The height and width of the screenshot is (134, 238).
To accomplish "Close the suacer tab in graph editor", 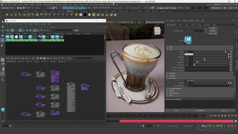I will [23, 61].
